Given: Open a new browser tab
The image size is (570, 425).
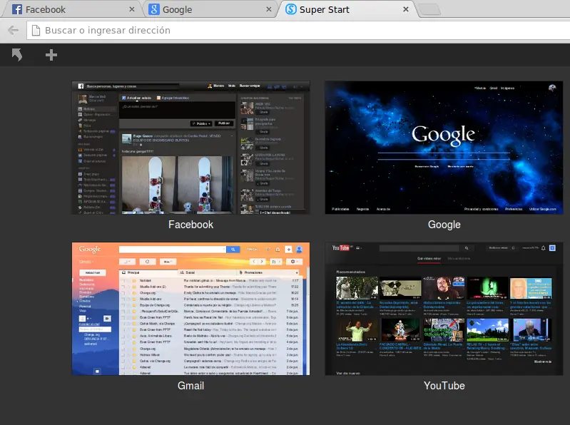Looking at the screenshot, I should [430, 10].
